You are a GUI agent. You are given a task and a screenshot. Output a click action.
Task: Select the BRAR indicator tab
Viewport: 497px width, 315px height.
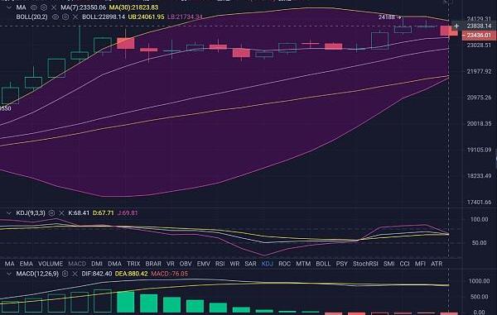click(153, 264)
